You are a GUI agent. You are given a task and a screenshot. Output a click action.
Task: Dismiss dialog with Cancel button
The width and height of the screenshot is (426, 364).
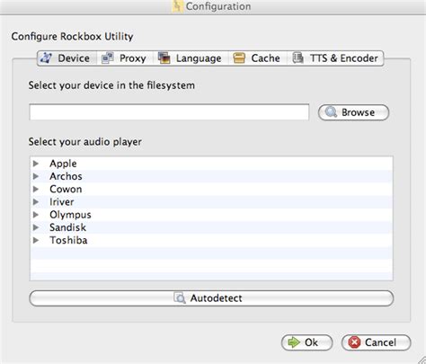377,342
